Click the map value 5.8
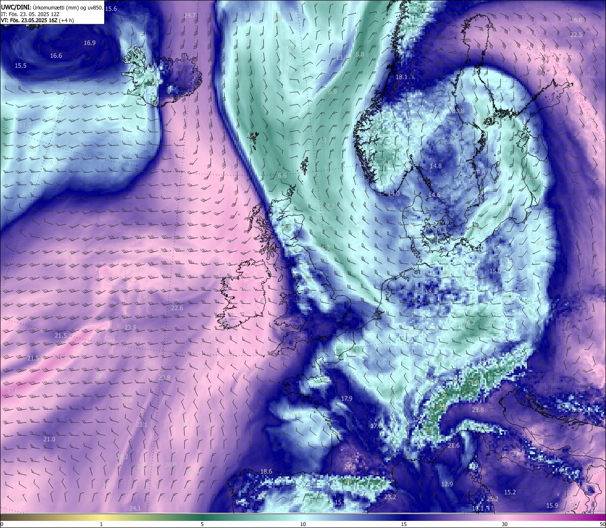 pos(360,54)
